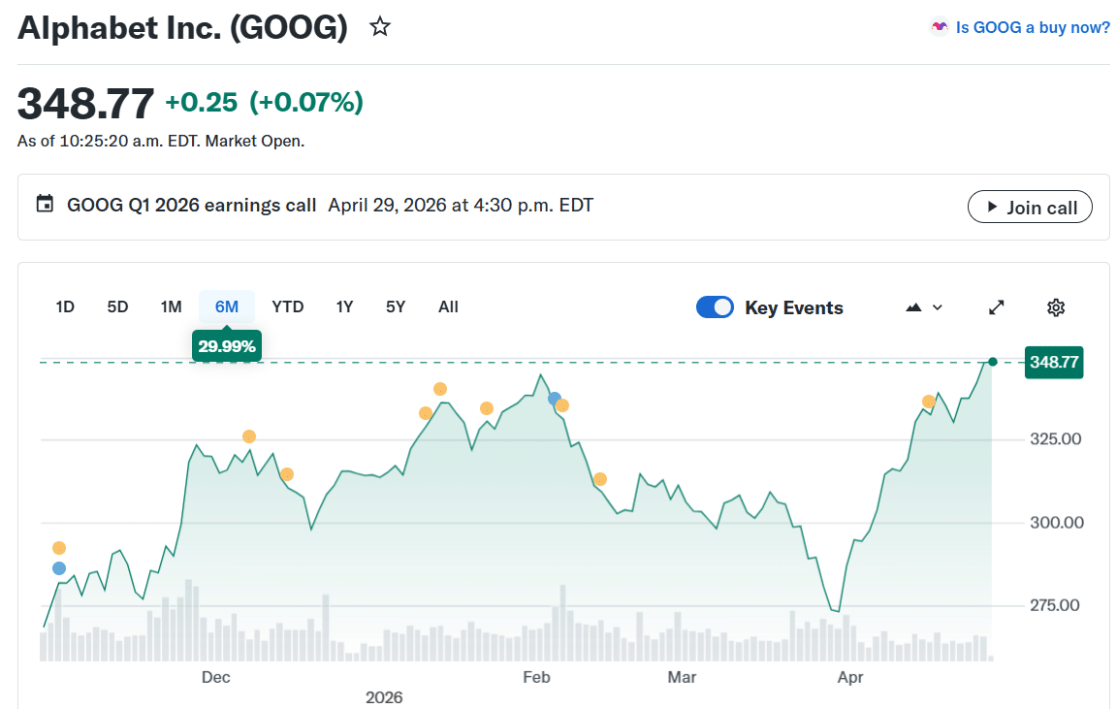
Task: Click the Apr label on time axis
Action: point(849,677)
